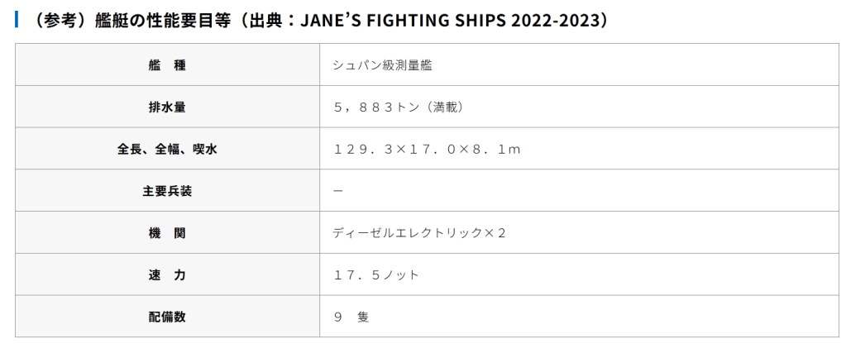846x353 pixels.
Task: Click the dash value for 主要兵装
Action: click(x=338, y=191)
